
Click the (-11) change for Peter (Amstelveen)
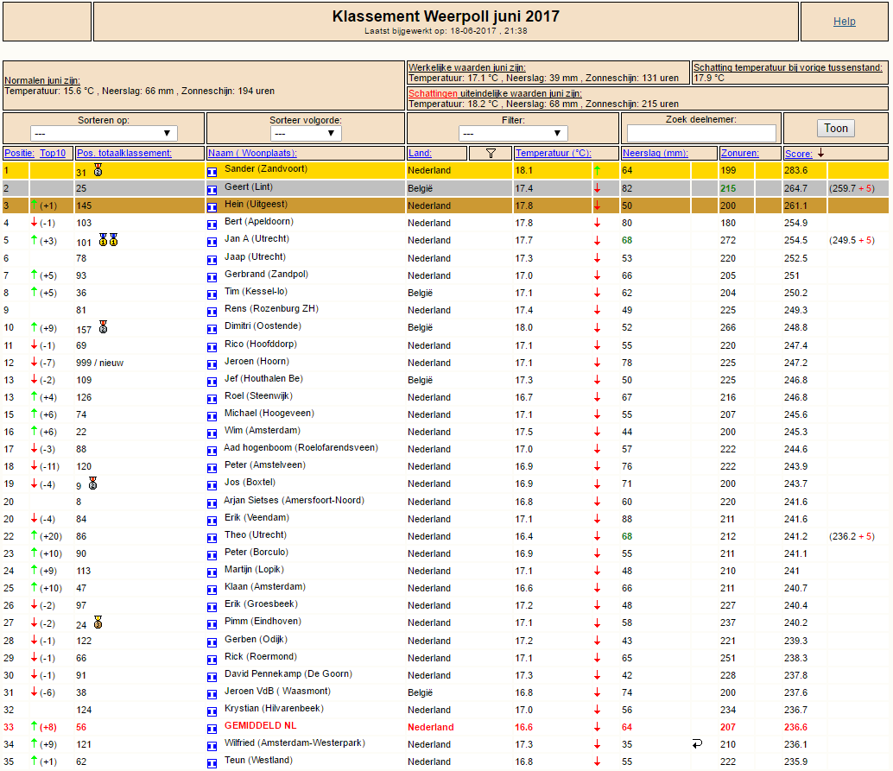(x=49, y=467)
